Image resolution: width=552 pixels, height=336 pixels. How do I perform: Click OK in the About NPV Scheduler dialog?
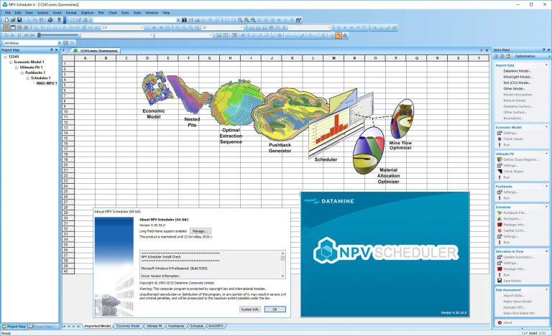click(275, 309)
